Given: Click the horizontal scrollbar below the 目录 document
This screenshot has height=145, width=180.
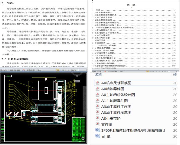Looking at the screenshot, I should point(138,70).
